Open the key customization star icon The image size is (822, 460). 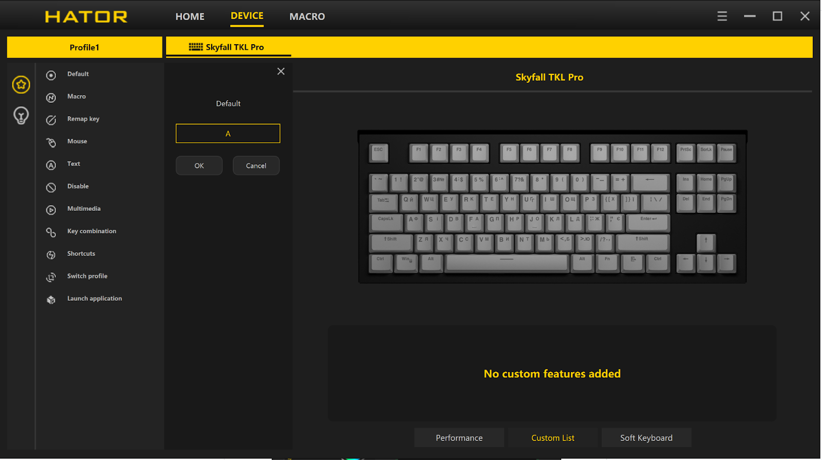[21, 85]
